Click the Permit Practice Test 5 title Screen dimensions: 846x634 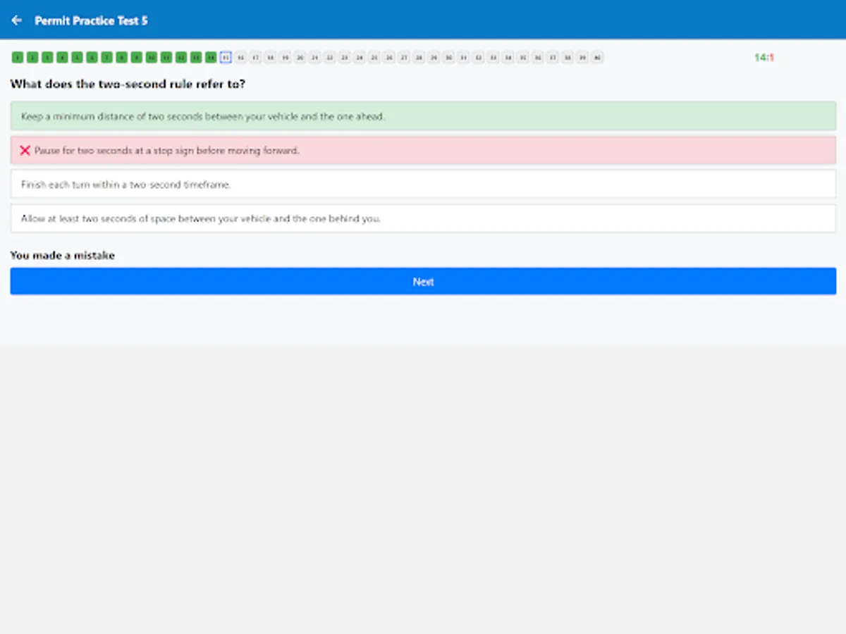coord(91,20)
